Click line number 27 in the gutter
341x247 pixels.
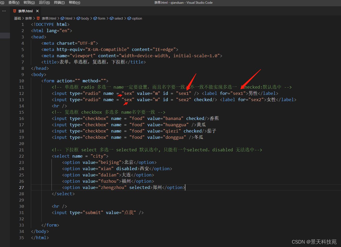(x=21, y=187)
